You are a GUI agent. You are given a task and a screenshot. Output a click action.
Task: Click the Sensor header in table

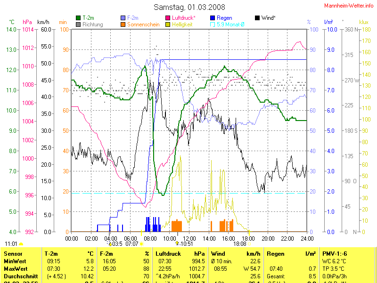13,254
